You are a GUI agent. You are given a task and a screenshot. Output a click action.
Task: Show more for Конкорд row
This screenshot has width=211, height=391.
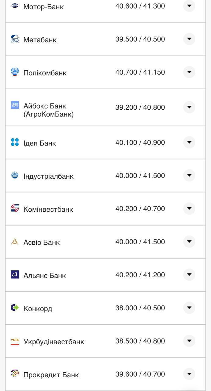(x=189, y=308)
